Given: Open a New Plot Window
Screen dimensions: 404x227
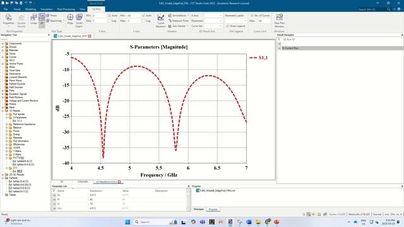Looking at the screenshot, I should (x=279, y=21).
